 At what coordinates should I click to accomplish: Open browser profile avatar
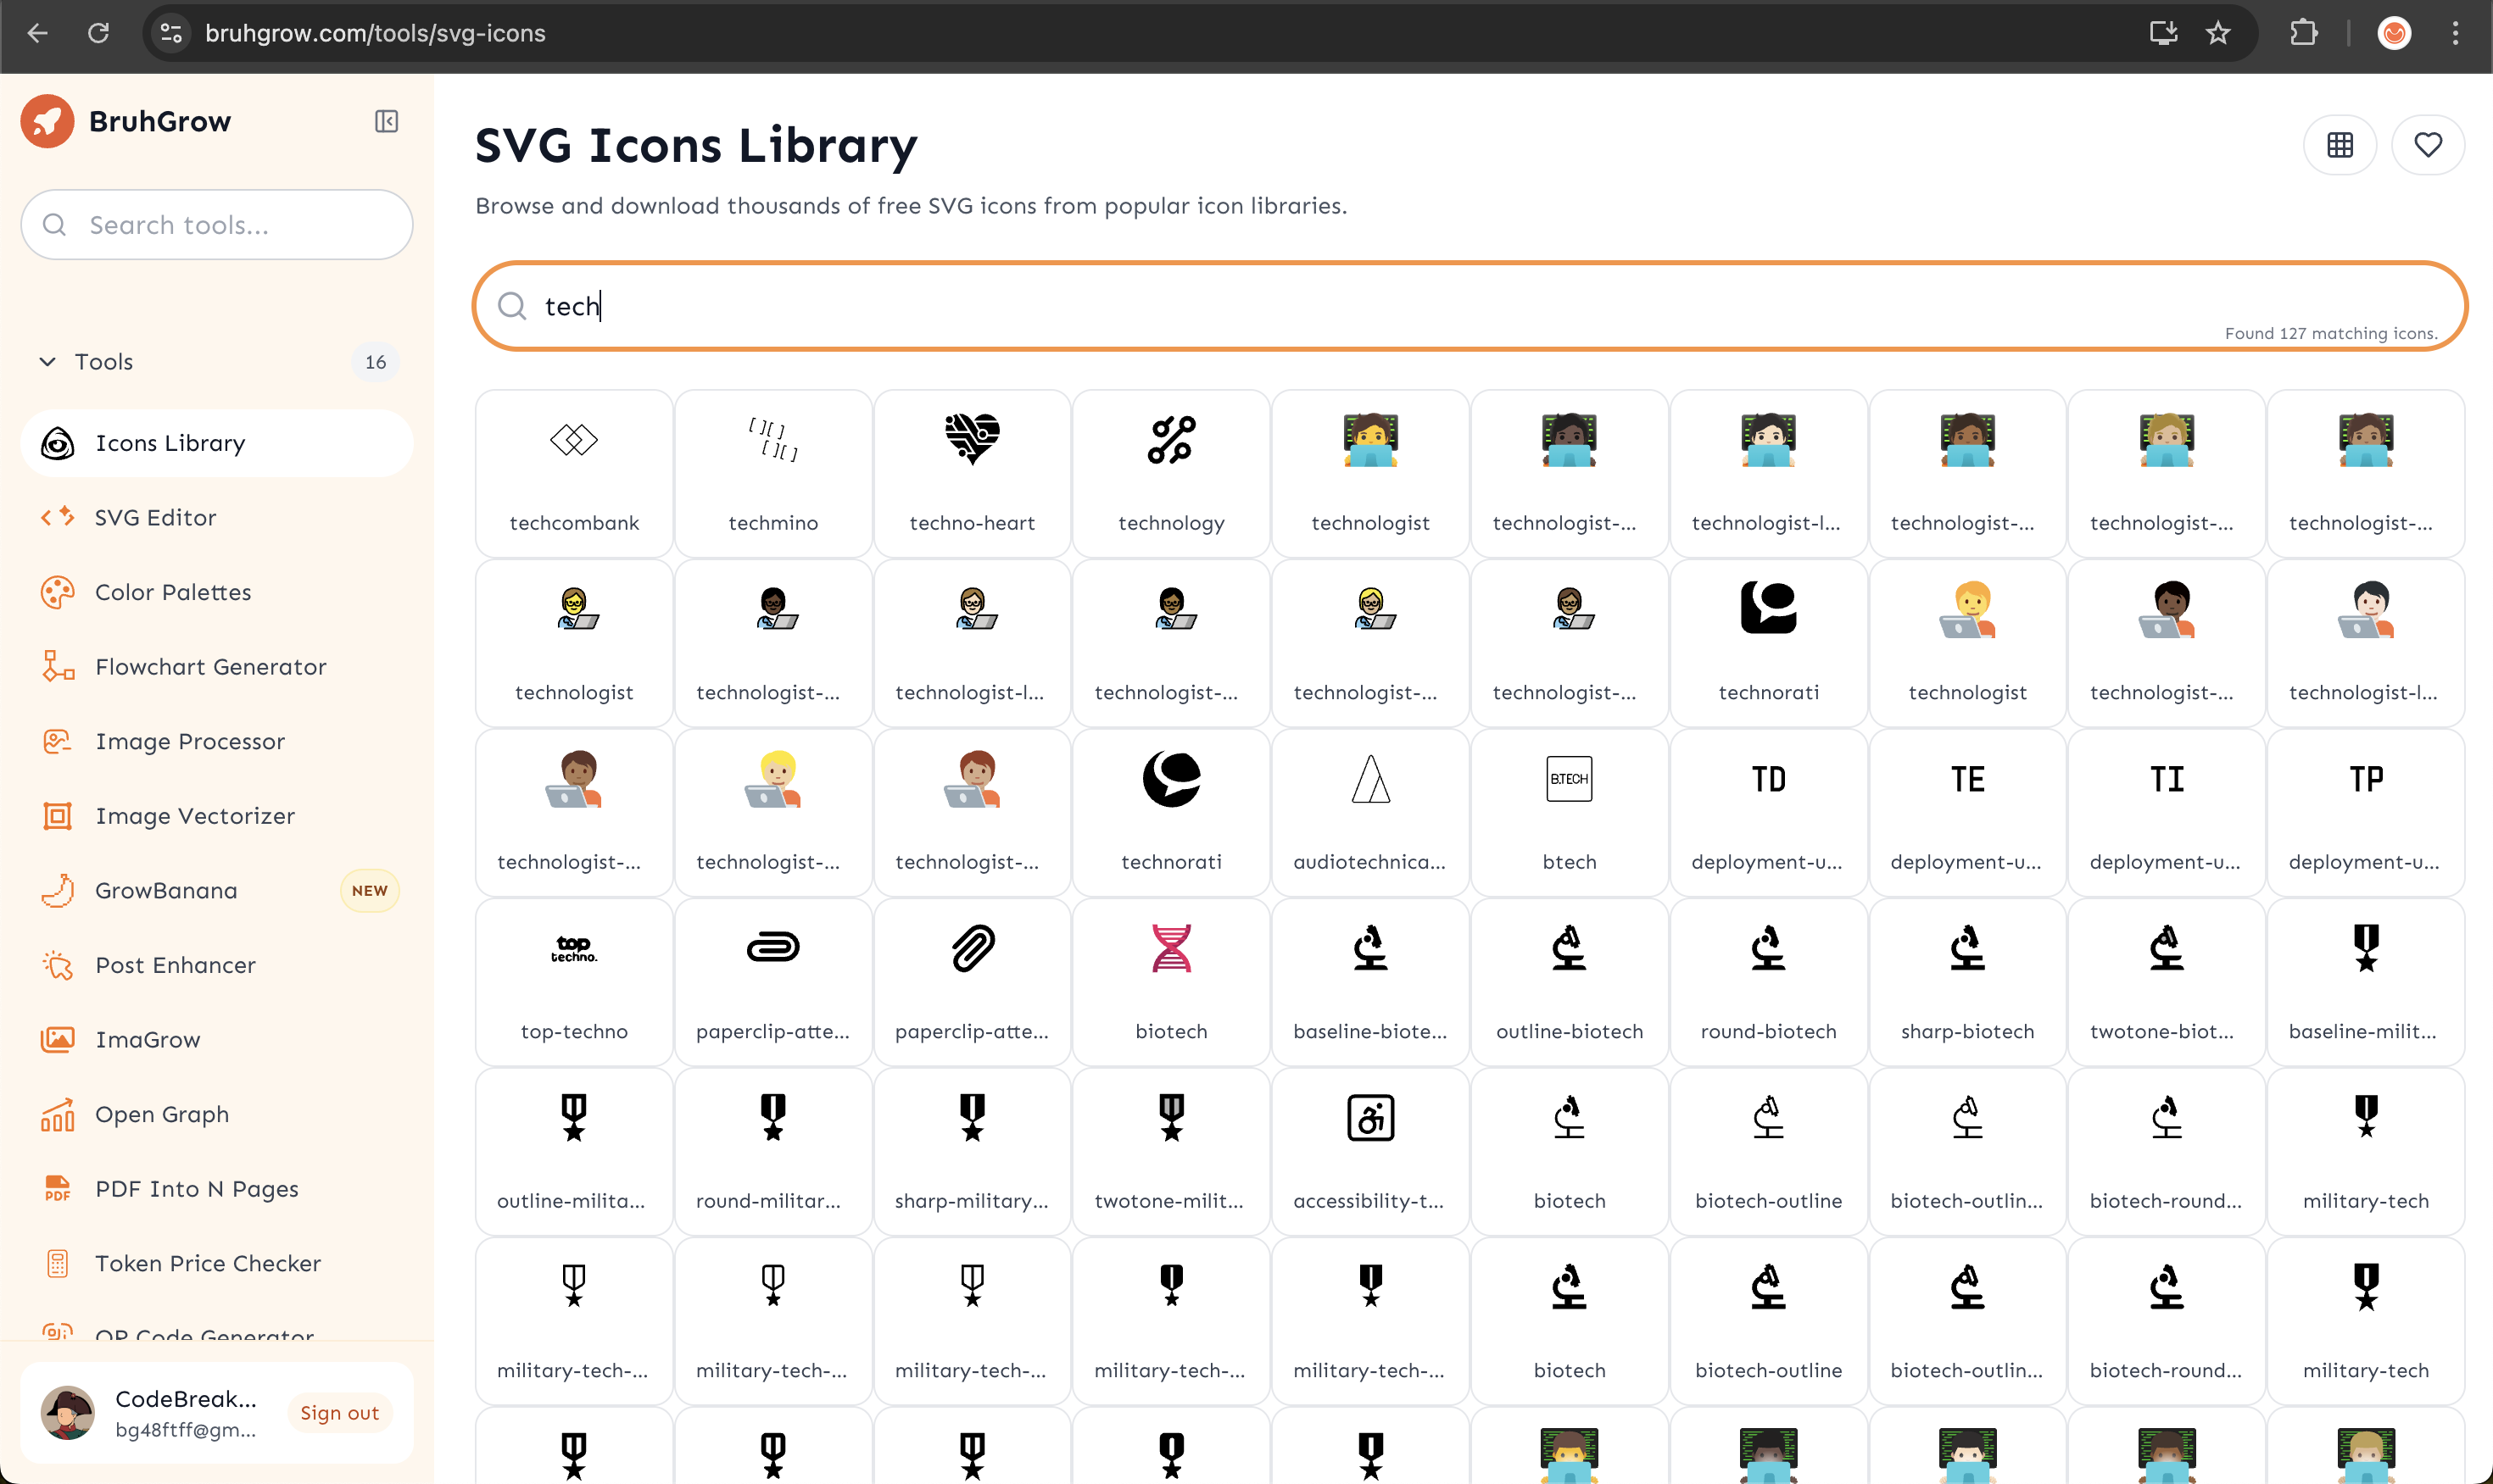pos(2394,33)
